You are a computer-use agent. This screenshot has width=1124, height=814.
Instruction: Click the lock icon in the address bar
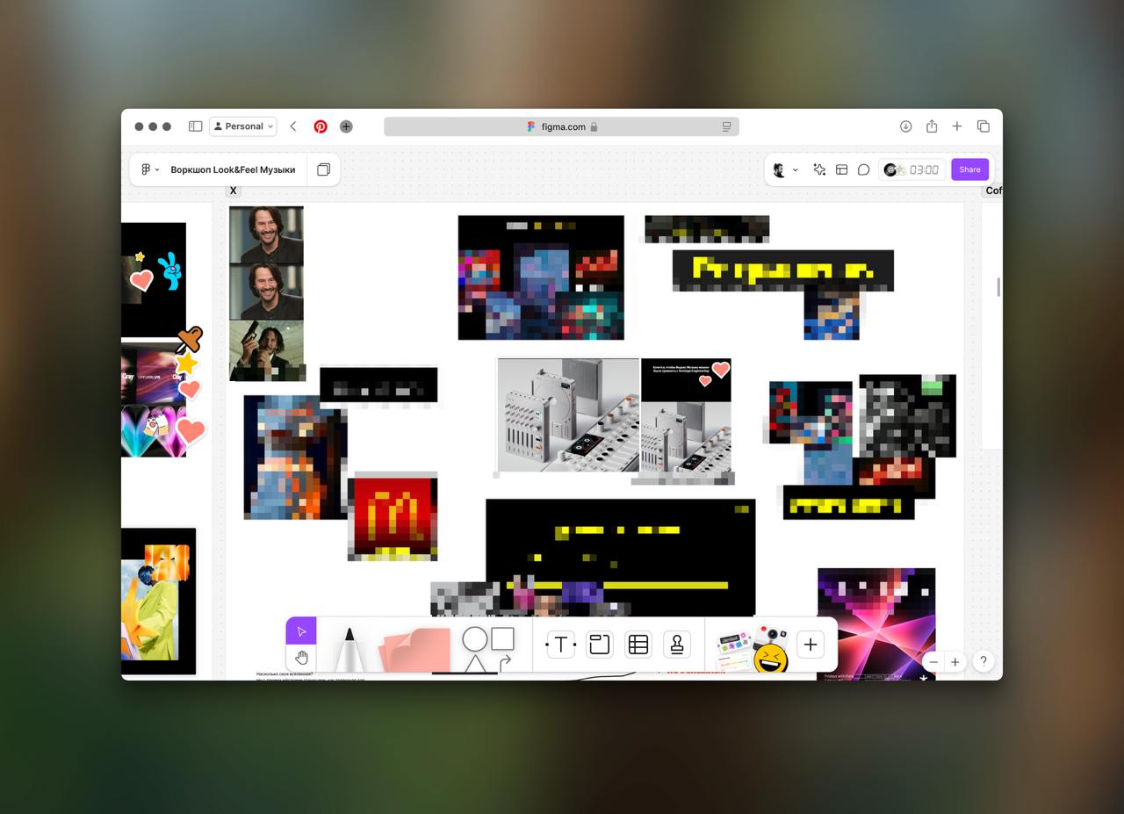click(x=594, y=126)
